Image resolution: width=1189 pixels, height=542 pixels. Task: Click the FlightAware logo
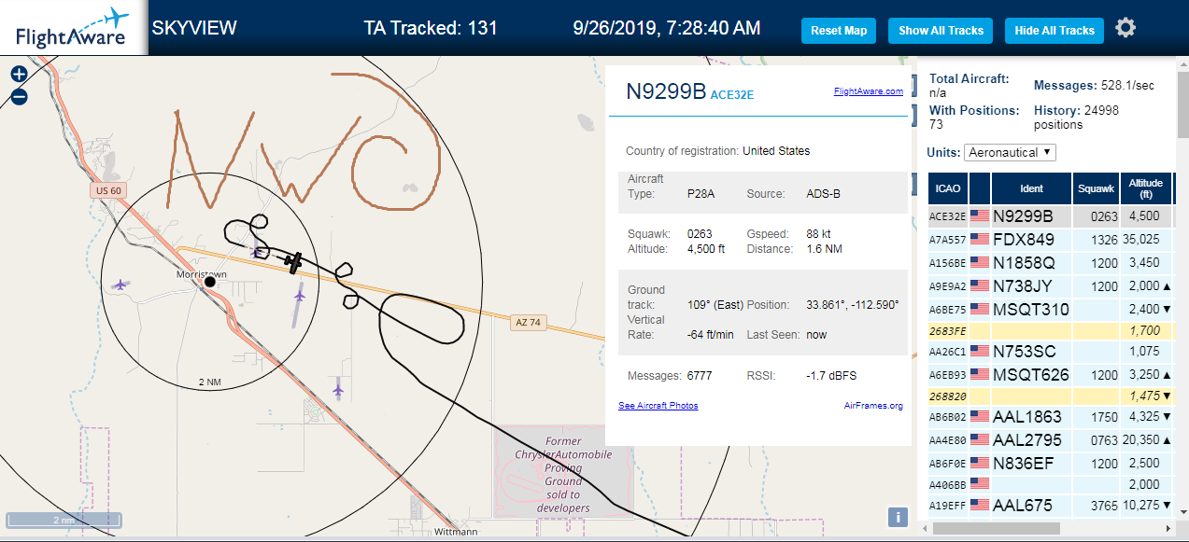tap(73, 28)
